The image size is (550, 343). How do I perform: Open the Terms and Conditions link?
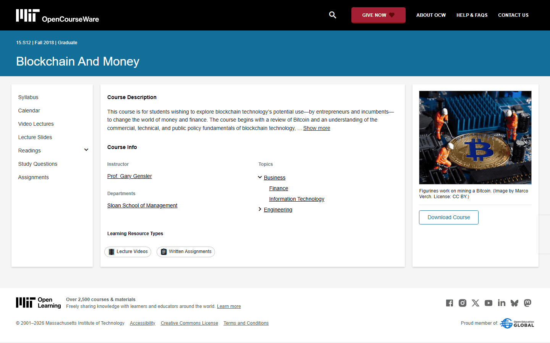point(246,323)
